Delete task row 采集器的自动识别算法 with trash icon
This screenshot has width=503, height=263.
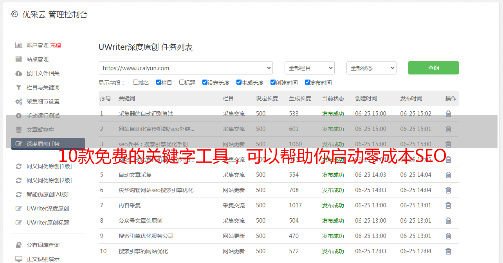tap(449, 114)
